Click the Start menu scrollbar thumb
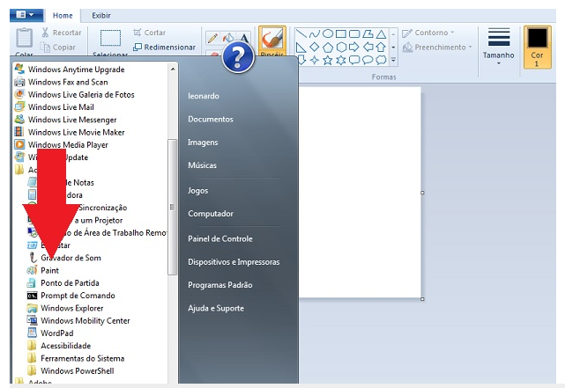This screenshot has height=388, width=565. coord(172,207)
